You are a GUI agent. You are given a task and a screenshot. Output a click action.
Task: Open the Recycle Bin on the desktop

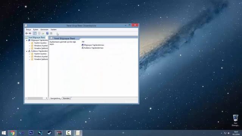(236, 120)
